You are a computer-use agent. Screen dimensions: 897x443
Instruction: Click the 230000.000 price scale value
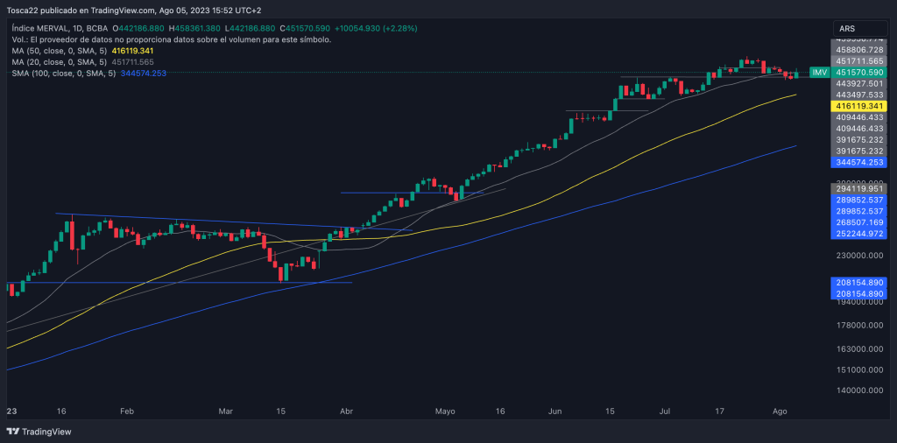[x=858, y=256]
